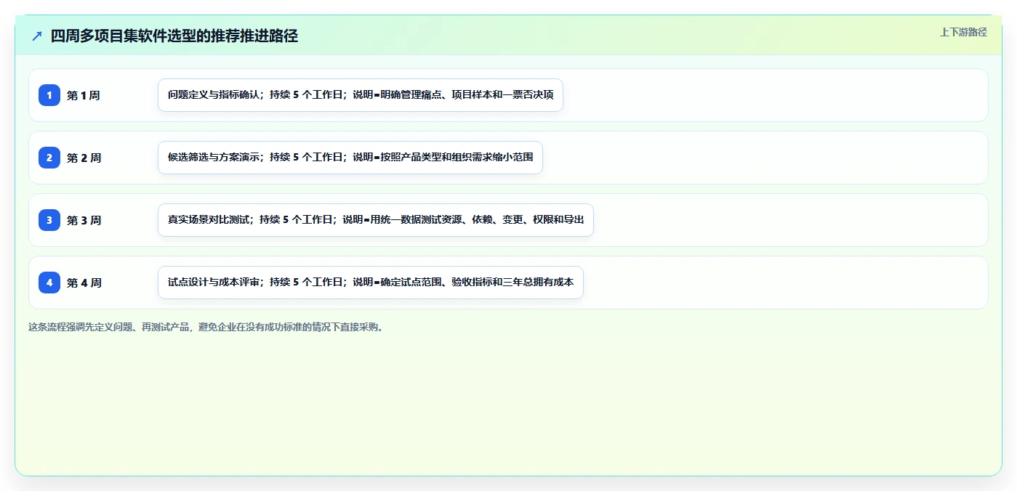Select the step 1 number badge

(49, 95)
